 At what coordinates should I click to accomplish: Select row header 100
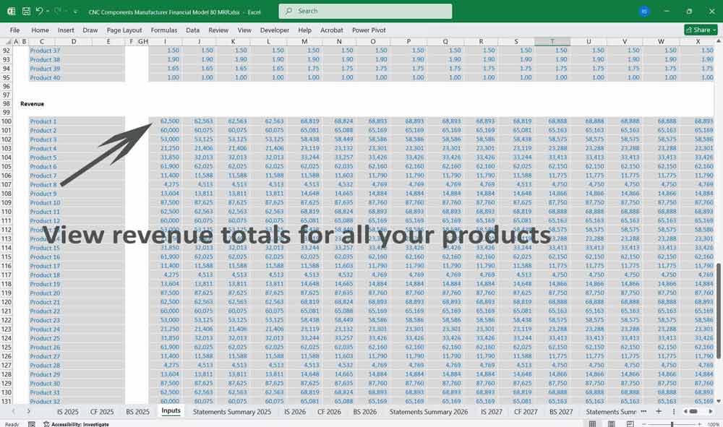point(6,121)
